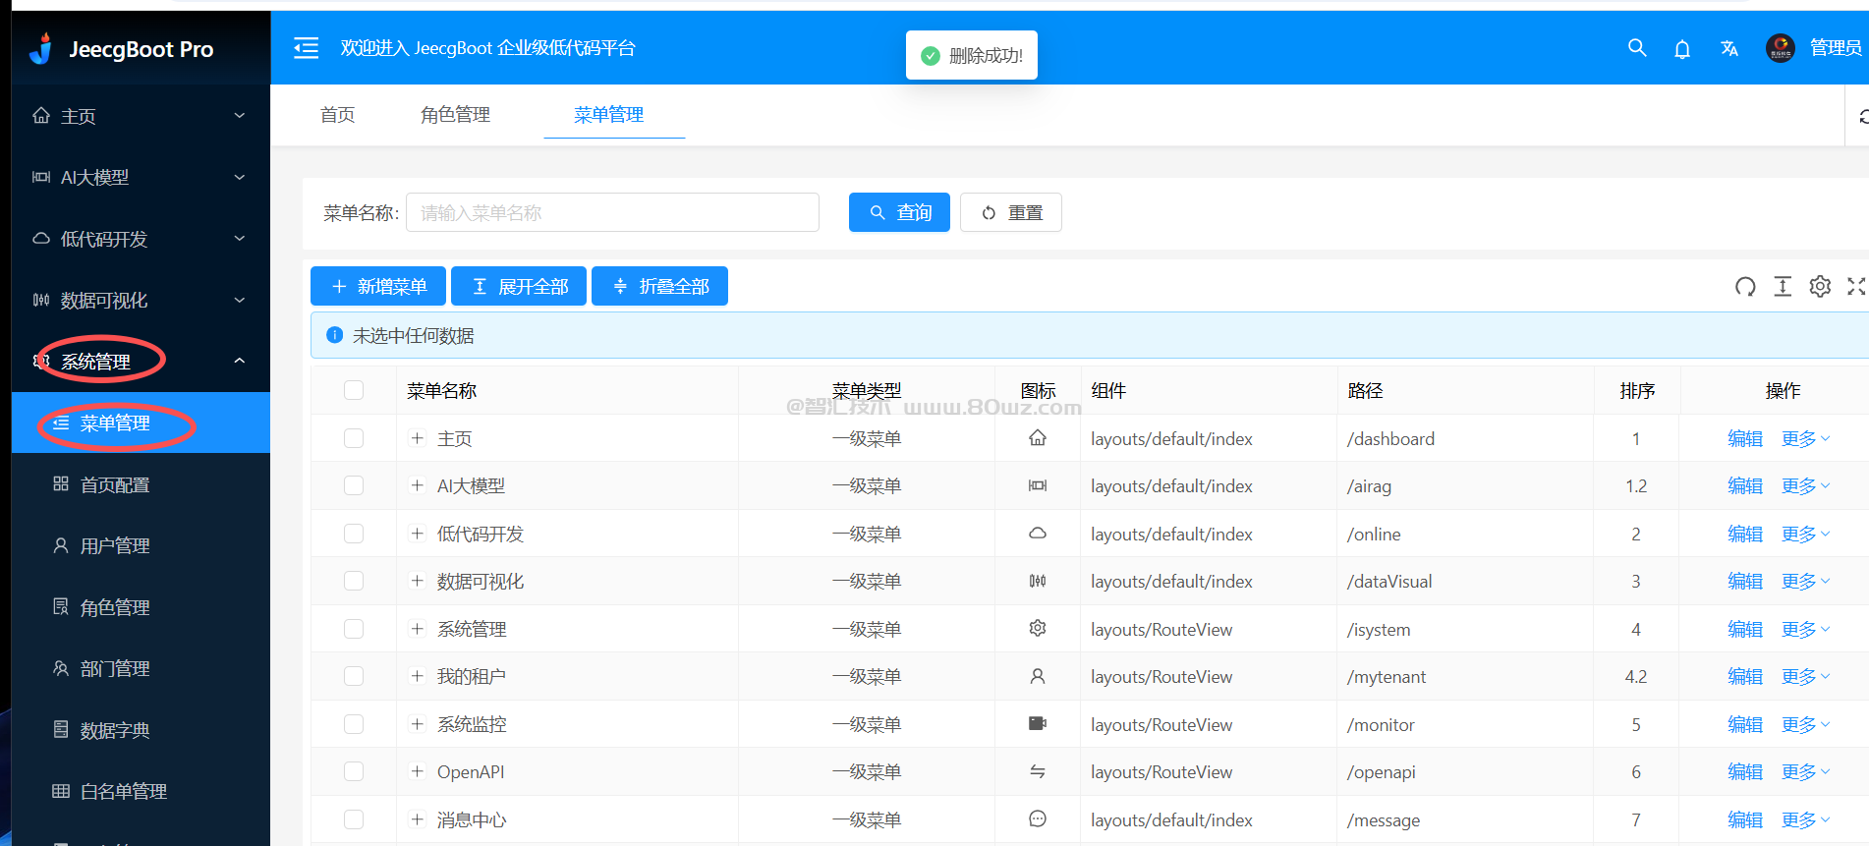Expand the 数据可视化 table row

tap(418, 581)
